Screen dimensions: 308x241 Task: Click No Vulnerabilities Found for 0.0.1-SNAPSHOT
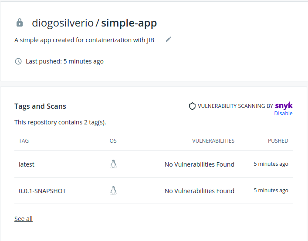point(199,191)
